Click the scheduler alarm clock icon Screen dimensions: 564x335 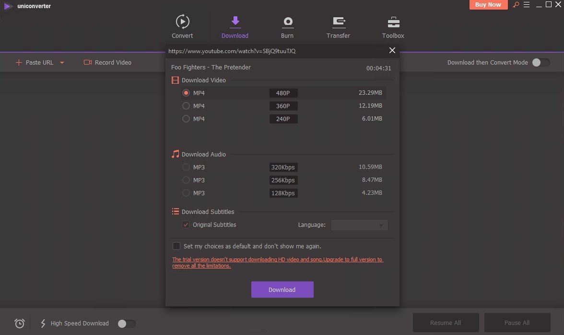pos(19,324)
